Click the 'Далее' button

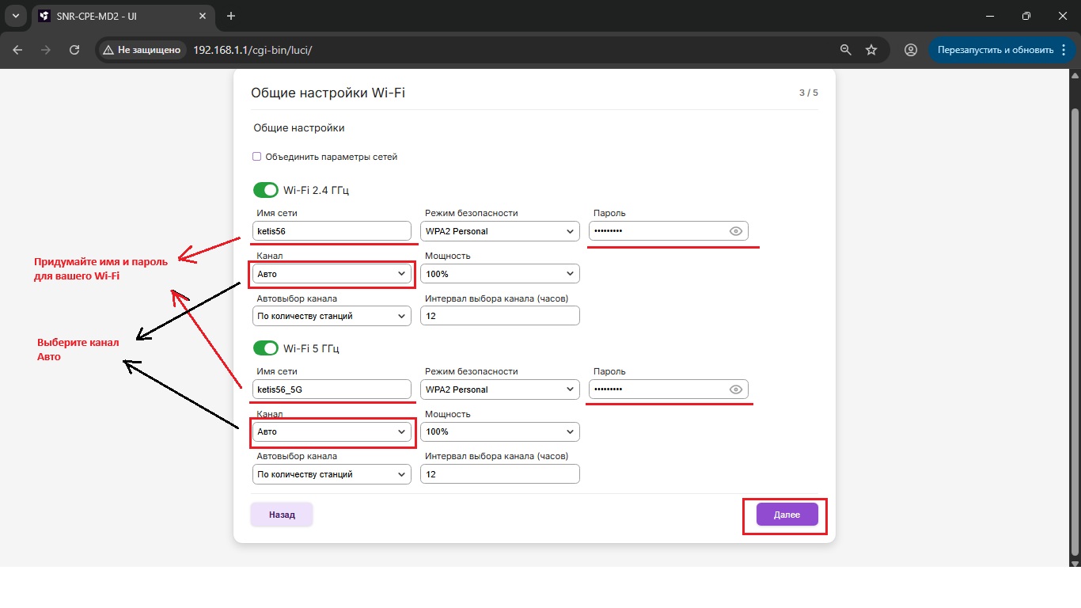pyautogui.click(x=787, y=515)
